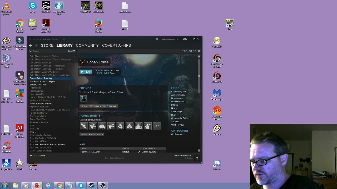Open Malwarebytes desktop shortcut
Screen dimensions: 337x189
pyautogui.click(x=217, y=95)
